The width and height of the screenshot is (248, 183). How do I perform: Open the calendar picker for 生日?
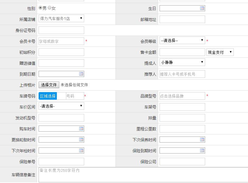click(202, 8)
